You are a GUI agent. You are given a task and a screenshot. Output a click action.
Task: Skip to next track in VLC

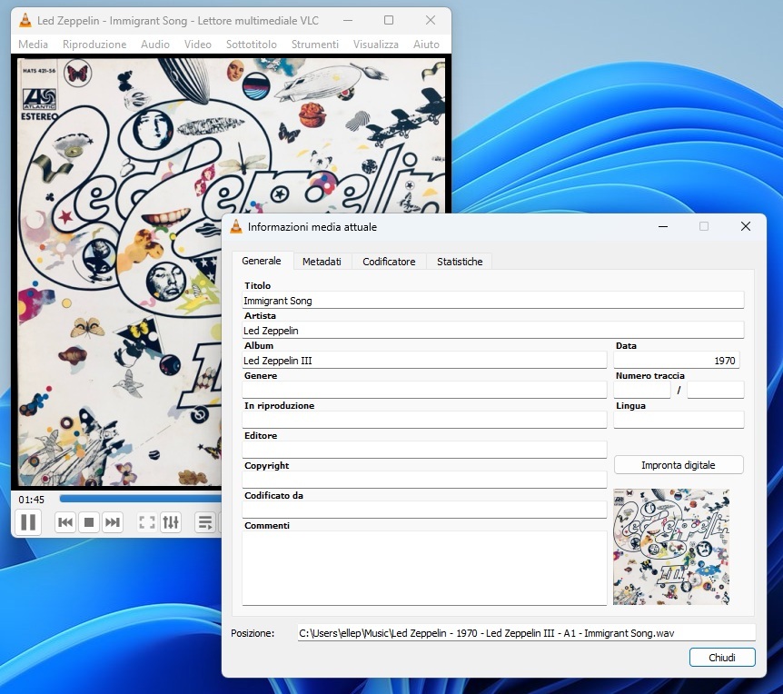(113, 522)
